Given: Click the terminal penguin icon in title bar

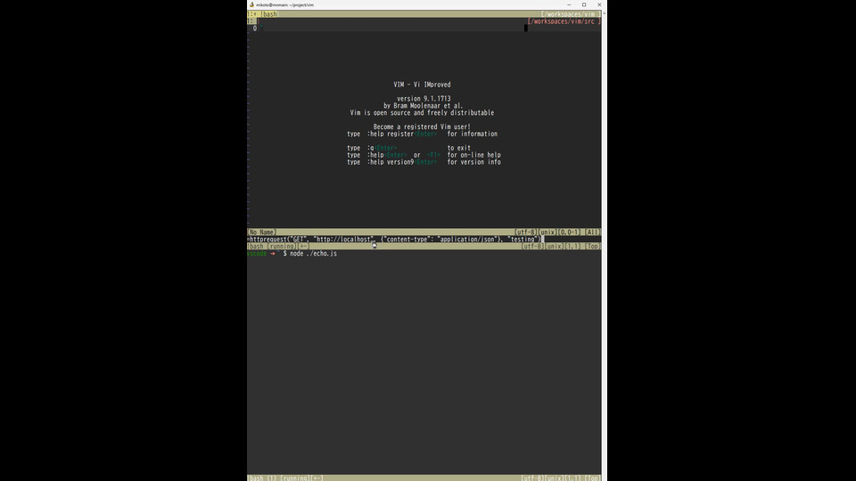Looking at the screenshot, I should pyautogui.click(x=251, y=4).
